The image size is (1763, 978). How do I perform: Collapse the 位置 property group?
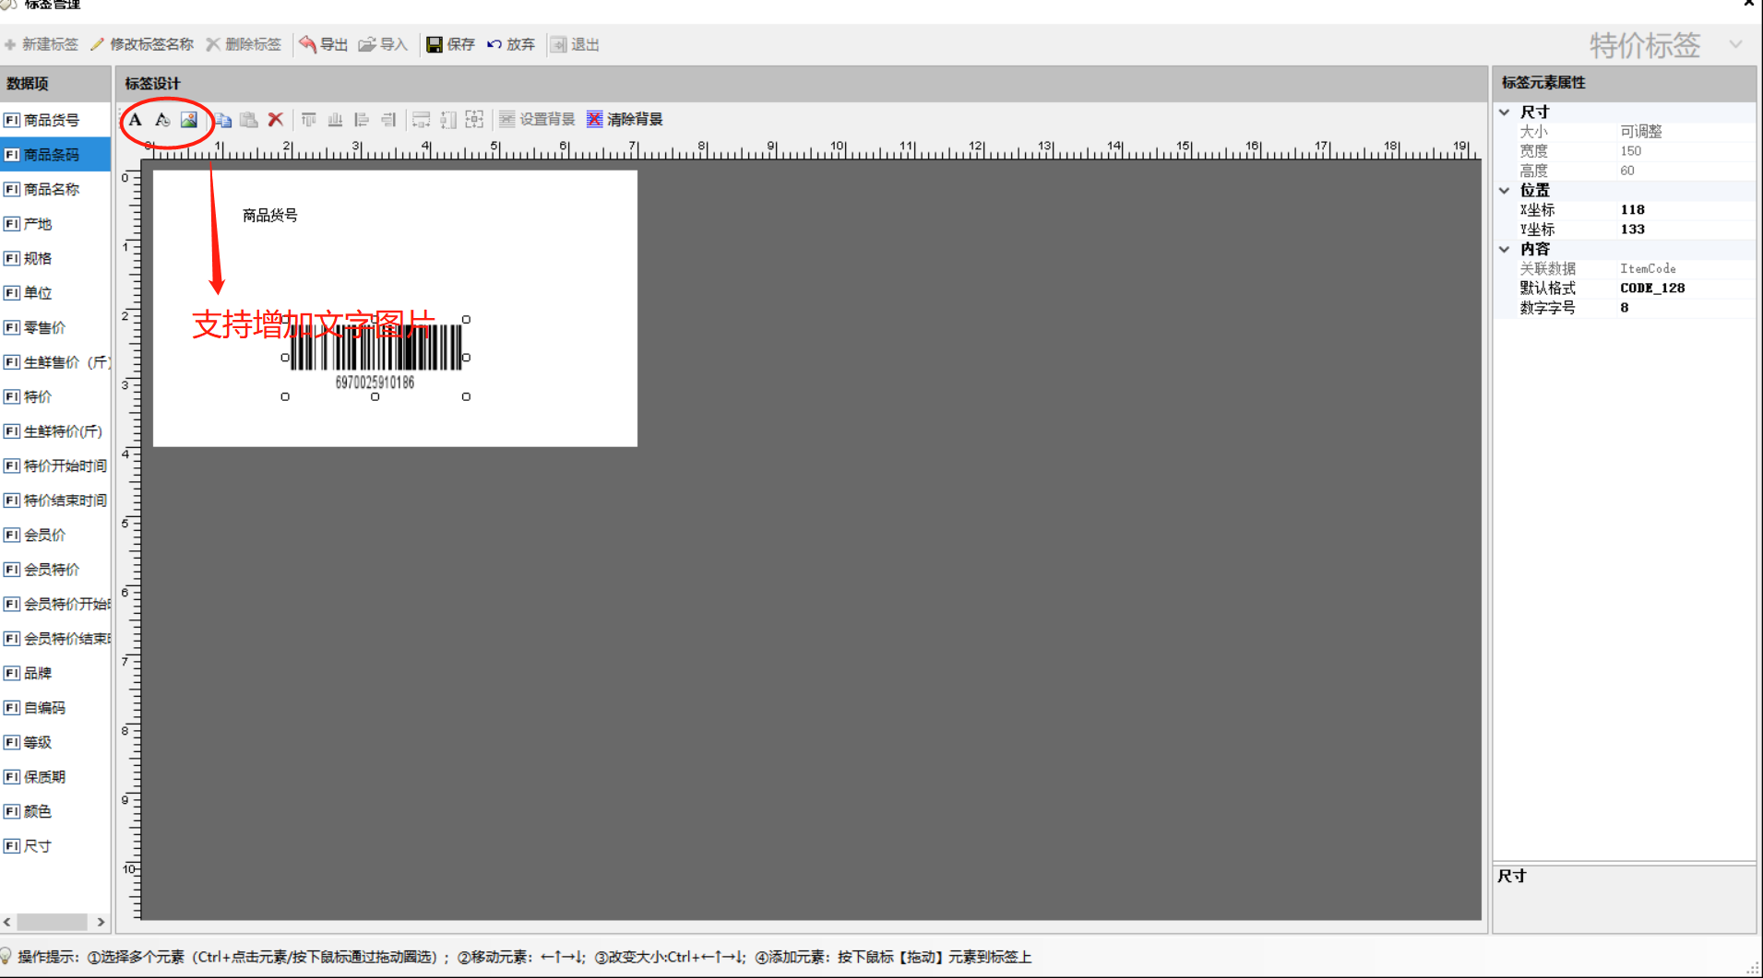click(x=1505, y=191)
